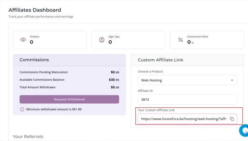Screen dimensions: 248x141
Task: Click the minimum withdrawal amount notice
Action: [x=54, y=109]
